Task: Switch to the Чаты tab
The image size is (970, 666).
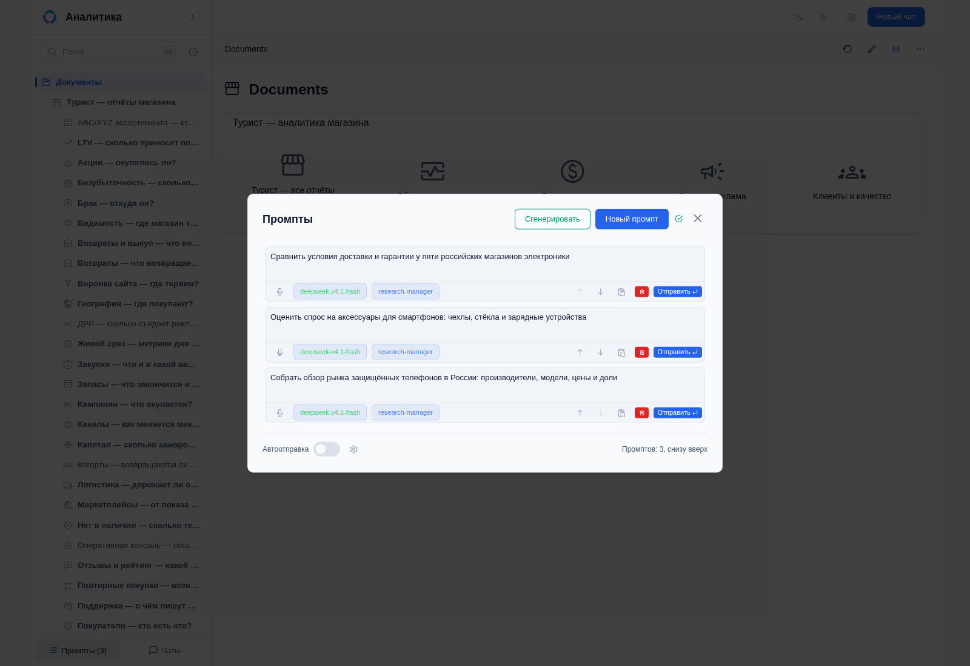Action: pyautogui.click(x=165, y=651)
